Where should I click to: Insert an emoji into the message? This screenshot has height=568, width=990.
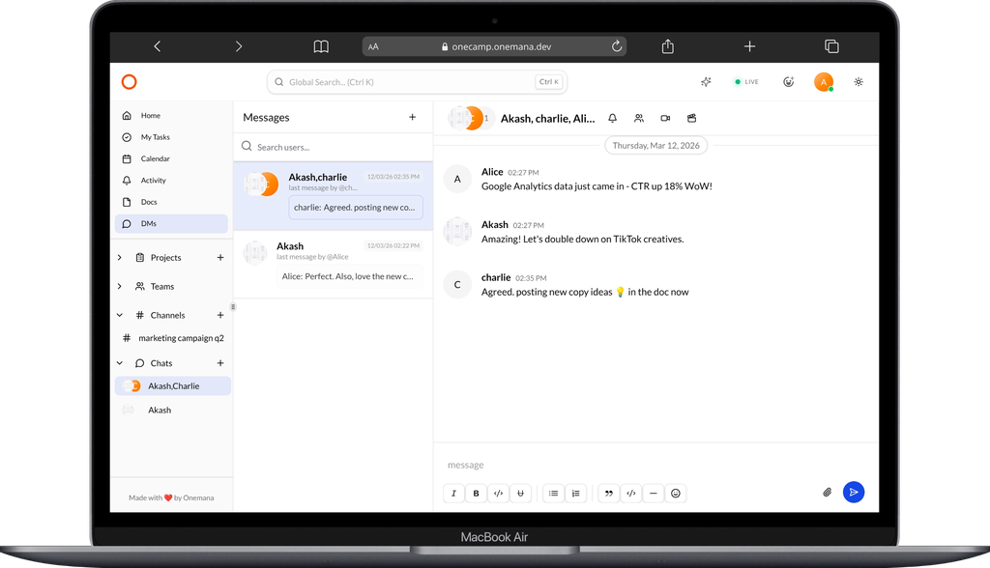point(676,493)
